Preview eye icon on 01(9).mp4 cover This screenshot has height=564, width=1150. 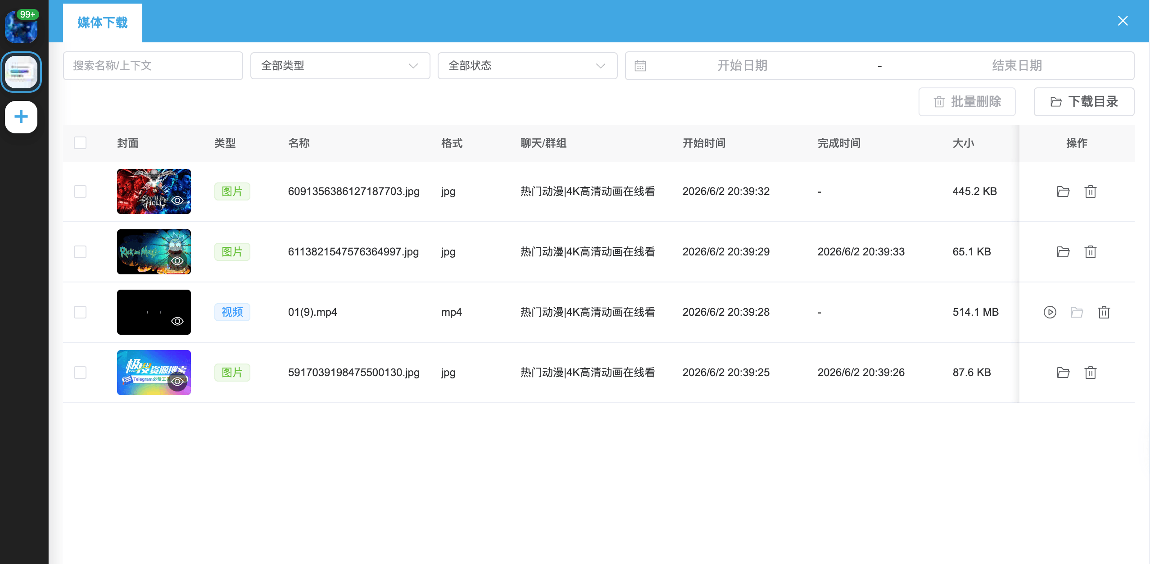pyautogui.click(x=177, y=321)
